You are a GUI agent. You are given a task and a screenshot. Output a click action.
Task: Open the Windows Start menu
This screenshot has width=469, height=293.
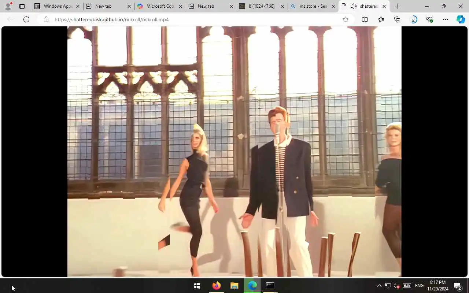click(197, 286)
